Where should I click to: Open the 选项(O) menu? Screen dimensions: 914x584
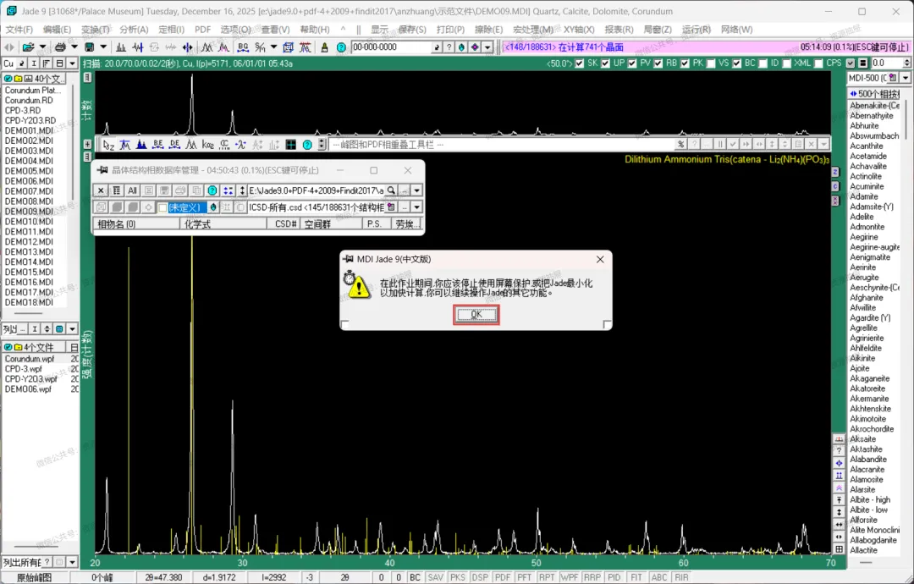[235, 29]
